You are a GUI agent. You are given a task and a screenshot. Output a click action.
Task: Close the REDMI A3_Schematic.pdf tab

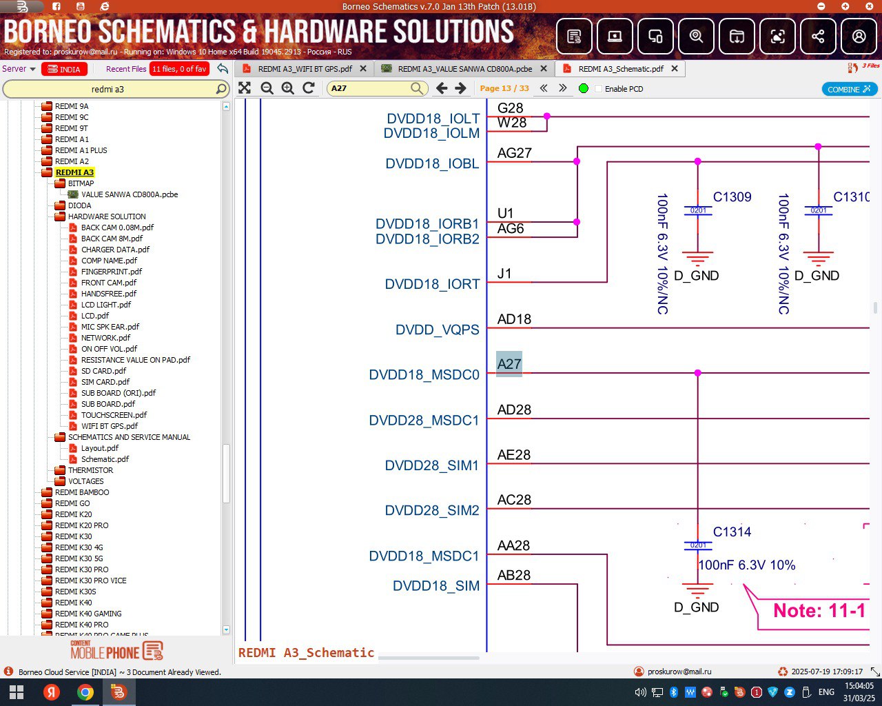click(x=675, y=69)
